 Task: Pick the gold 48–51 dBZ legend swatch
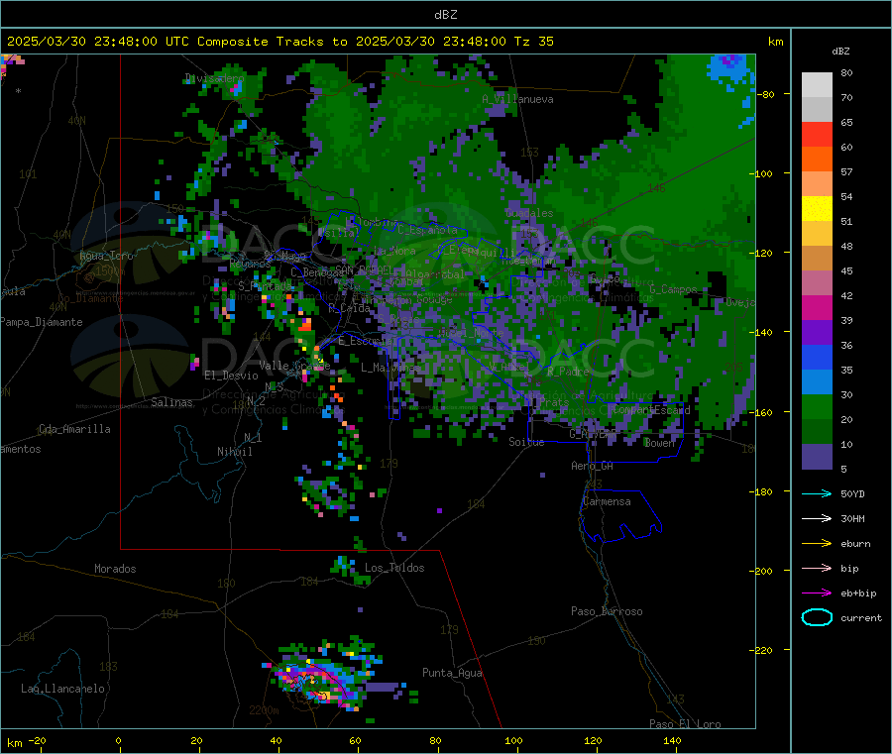click(817, 234)
